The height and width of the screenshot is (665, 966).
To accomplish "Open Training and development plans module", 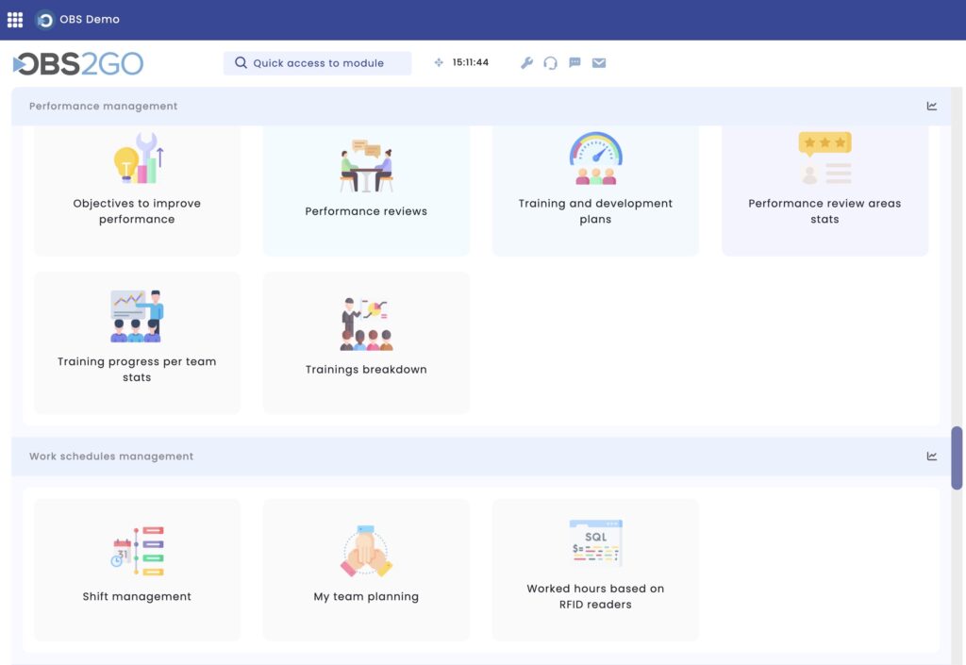I will (x=595, y=191).
